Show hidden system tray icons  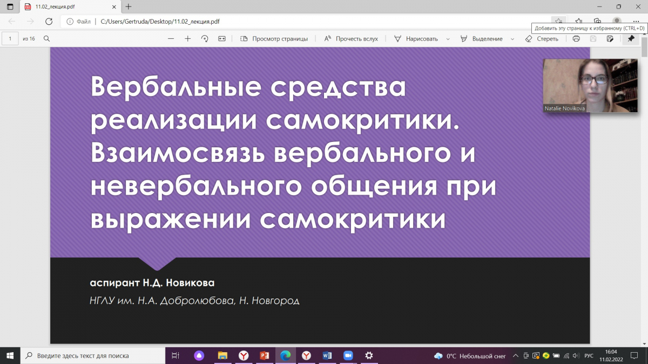[516, 356]
